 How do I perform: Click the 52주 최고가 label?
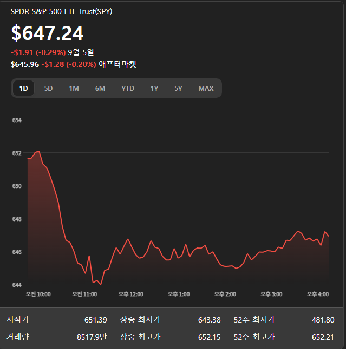point(254,337)
